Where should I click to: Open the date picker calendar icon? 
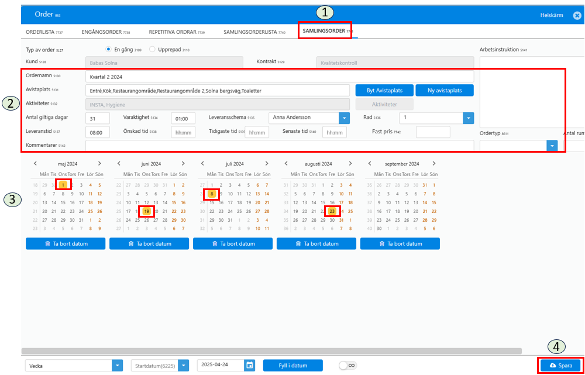[250, 365]
